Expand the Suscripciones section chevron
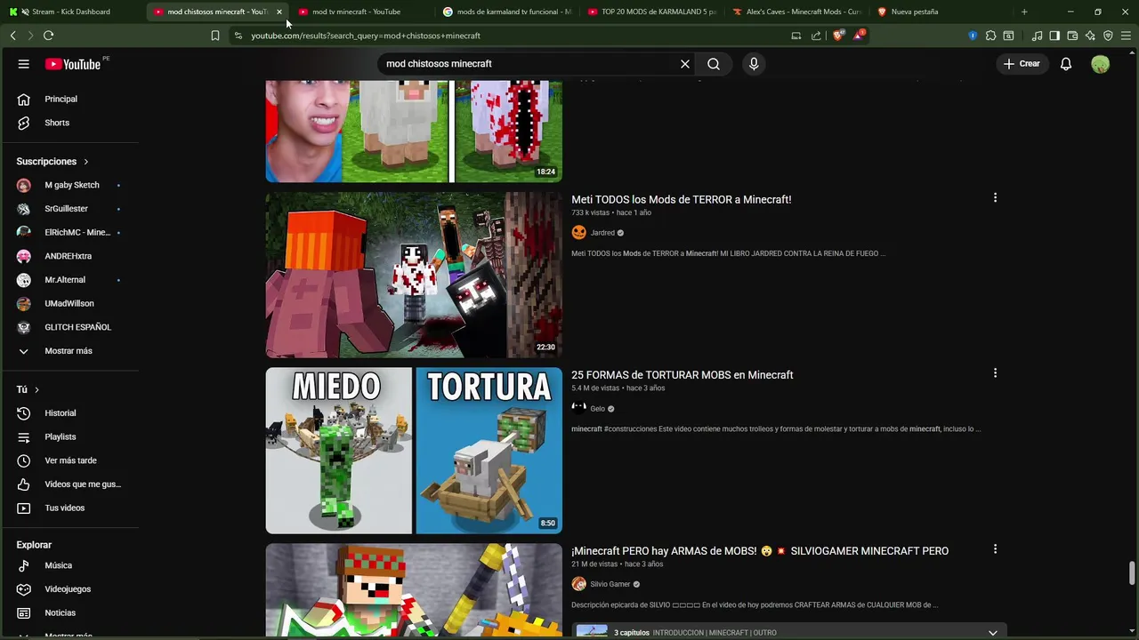 coord(86,162)
